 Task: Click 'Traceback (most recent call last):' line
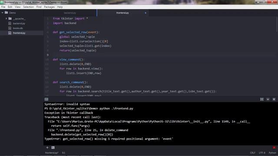pyautogui.click(x=73, y=117)
